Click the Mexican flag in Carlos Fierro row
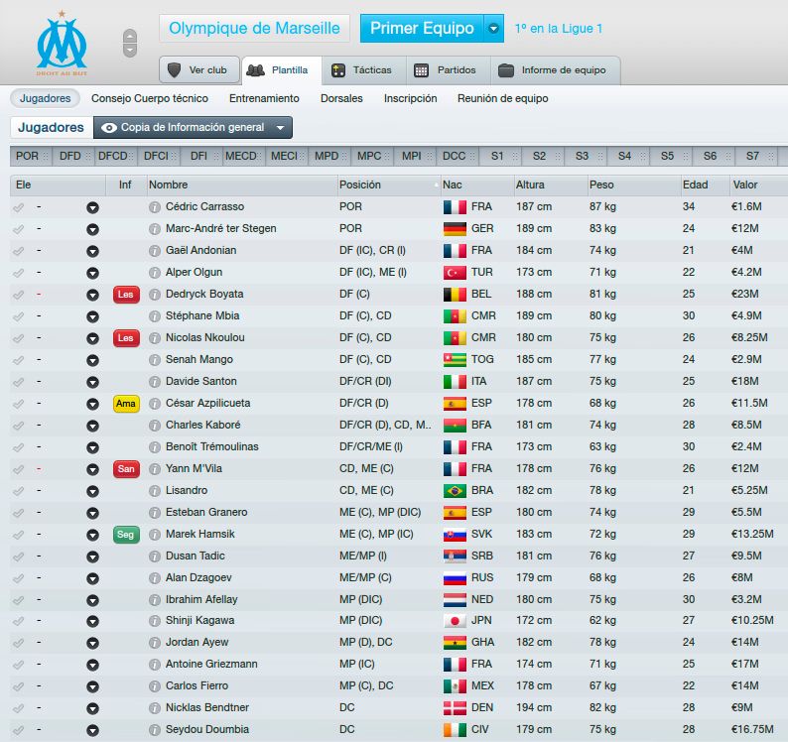Image resolution: width=788 pixels, height=742 pixels. (x=455, y=686)
